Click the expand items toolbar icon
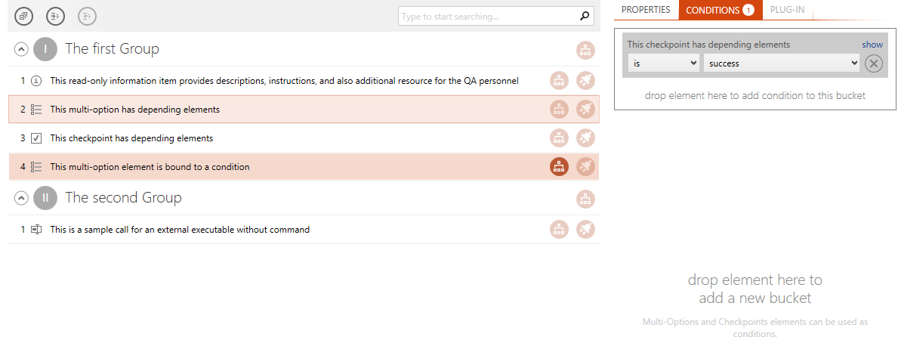 click(56, 16)
